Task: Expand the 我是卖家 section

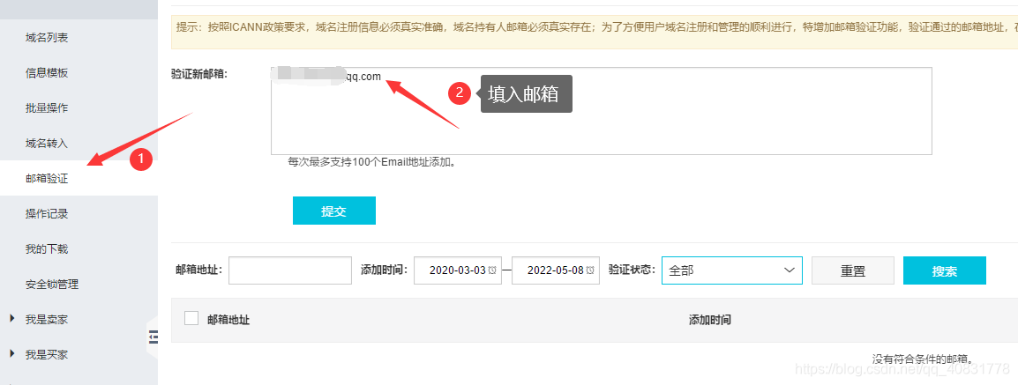Action: [x=47, y=319]
